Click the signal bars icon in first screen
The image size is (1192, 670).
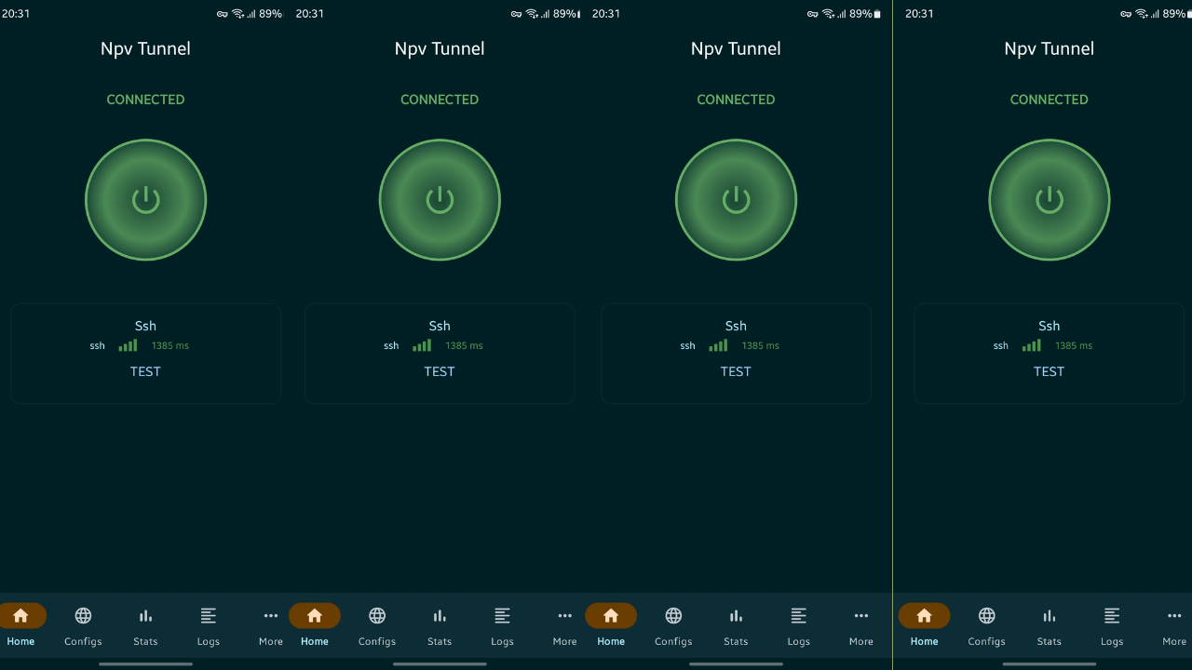[128, 345]
